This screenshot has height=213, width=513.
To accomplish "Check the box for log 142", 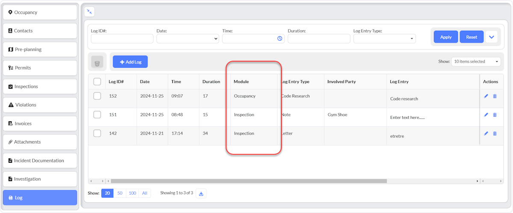I will (x=97, y=133).
